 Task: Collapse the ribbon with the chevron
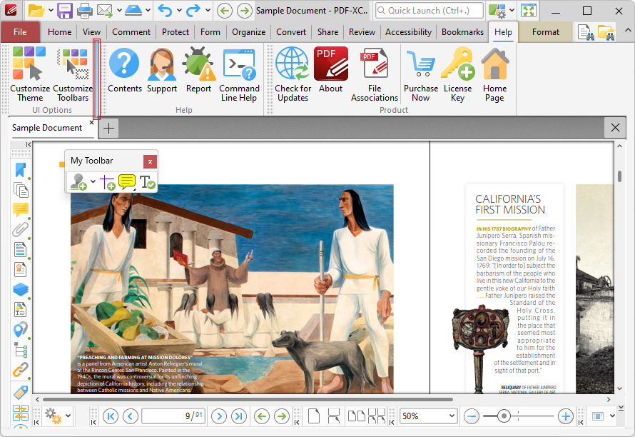click(627, 30)
